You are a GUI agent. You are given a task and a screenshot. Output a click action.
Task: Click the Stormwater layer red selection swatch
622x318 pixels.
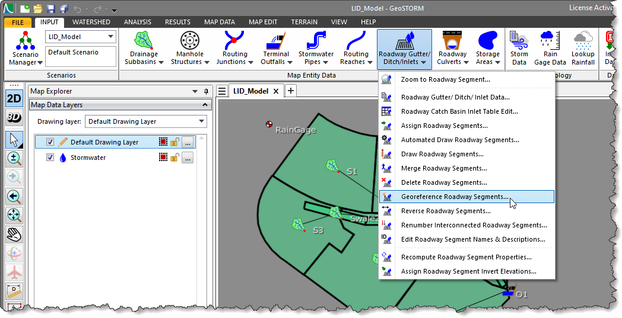tap(163, 158)
